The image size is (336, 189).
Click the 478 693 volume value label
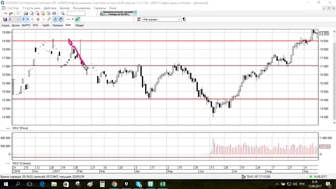325,146
